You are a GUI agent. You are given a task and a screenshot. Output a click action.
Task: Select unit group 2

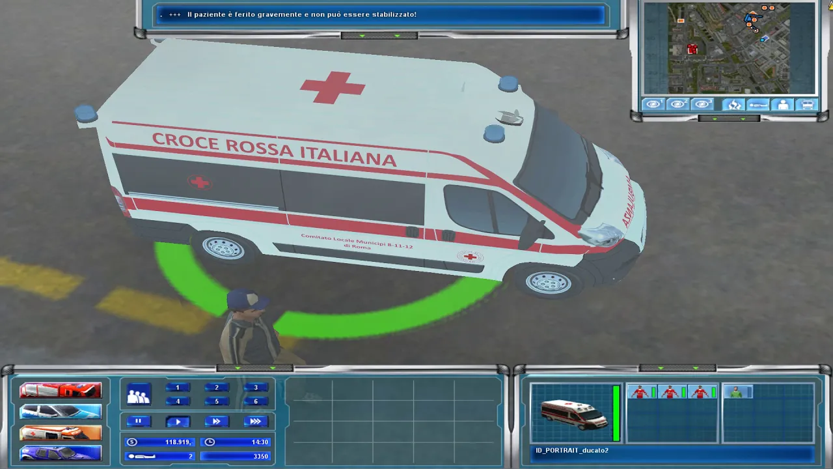(x=217, y=388)
